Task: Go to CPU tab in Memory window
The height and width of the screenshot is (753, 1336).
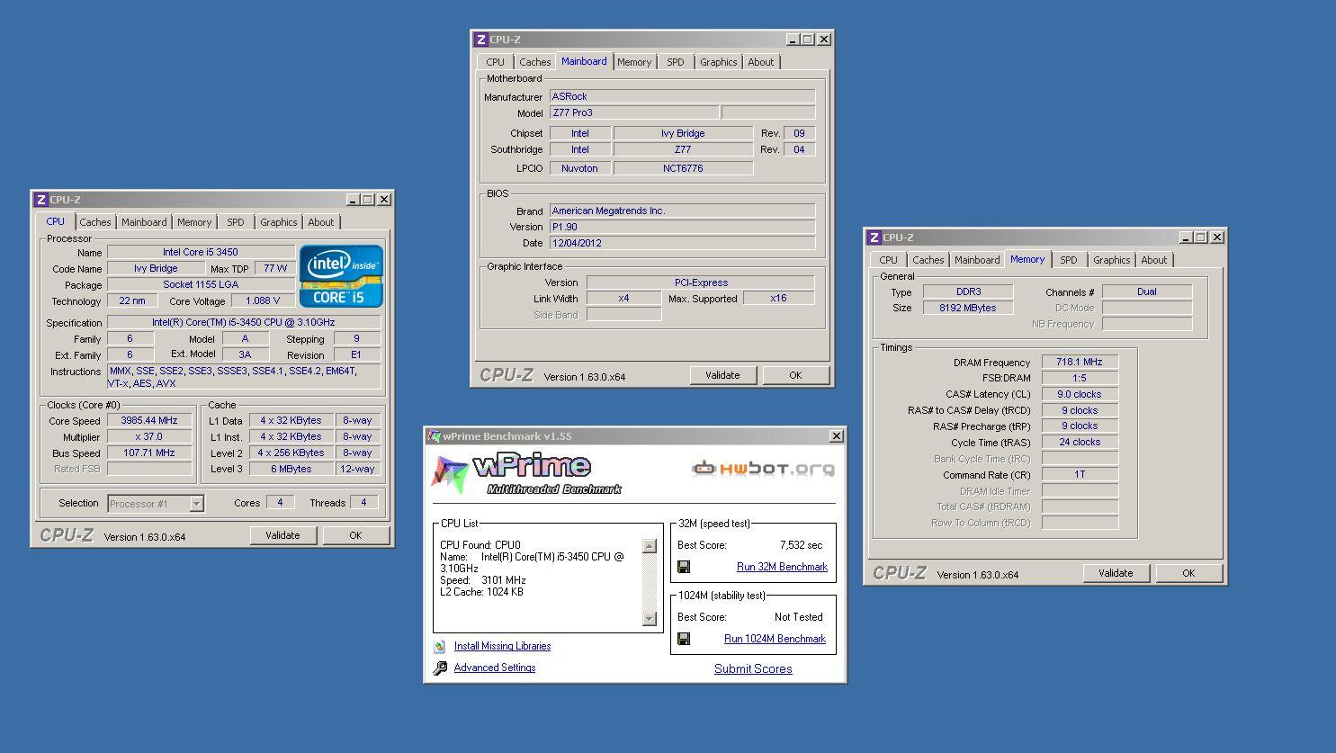Action: (889, 260)
